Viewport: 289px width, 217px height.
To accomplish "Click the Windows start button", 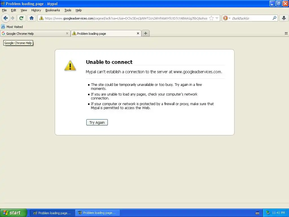I will coord(13,213).
